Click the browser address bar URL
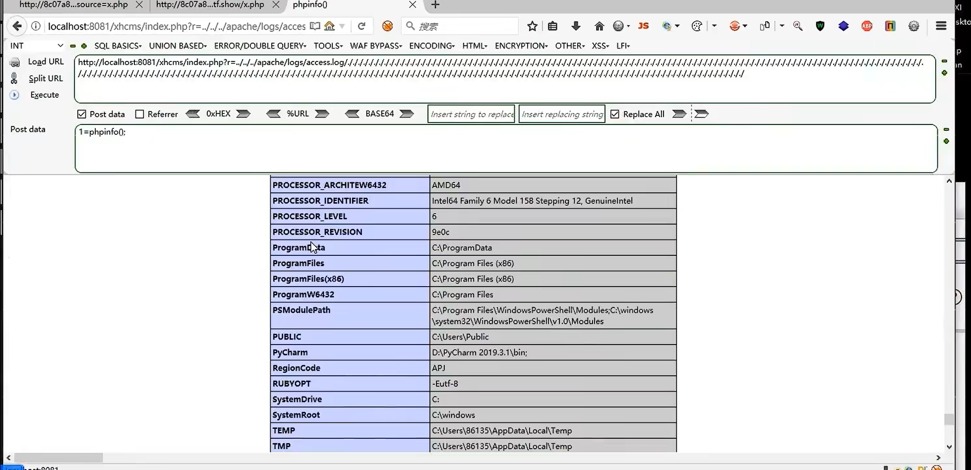This screenshot has width=971, height=470. (177, 26)
